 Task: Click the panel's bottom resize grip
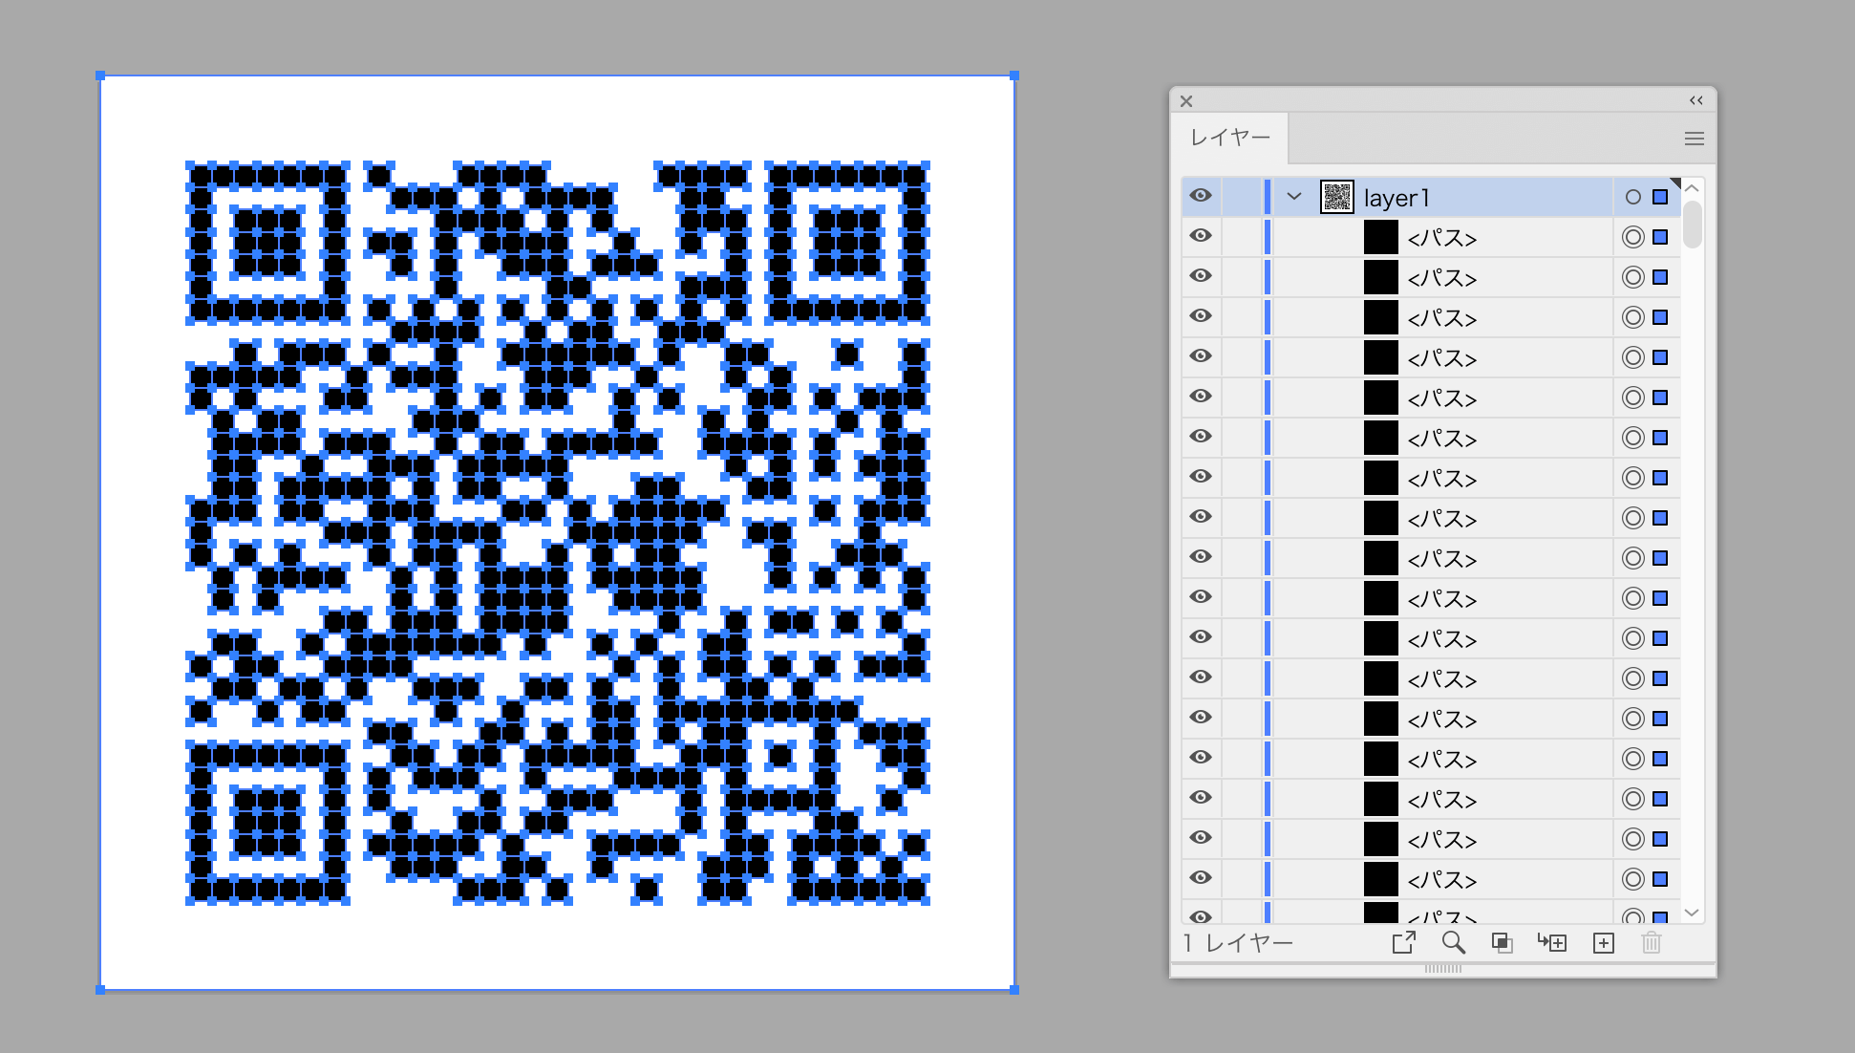click(1443, 969)
